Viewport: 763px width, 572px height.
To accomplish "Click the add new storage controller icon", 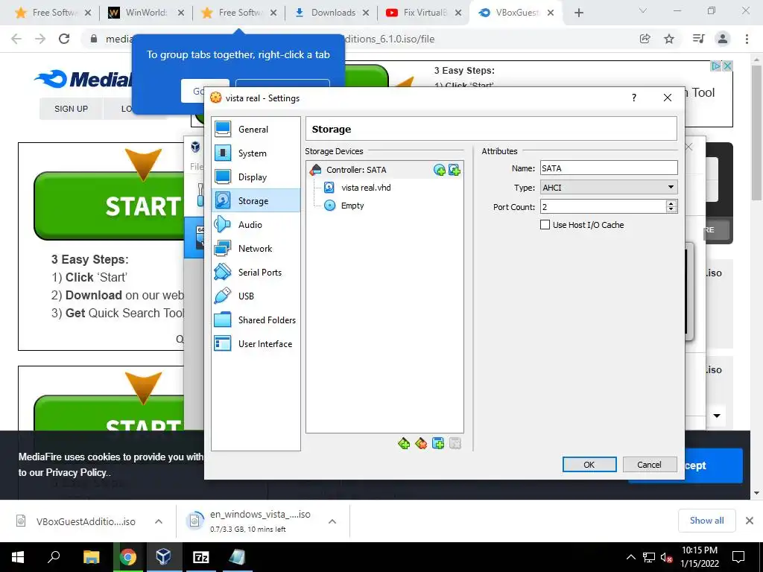I will tap(404, 443).
